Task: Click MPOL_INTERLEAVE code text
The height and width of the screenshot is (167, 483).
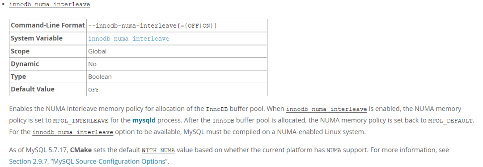Action: 80,121
